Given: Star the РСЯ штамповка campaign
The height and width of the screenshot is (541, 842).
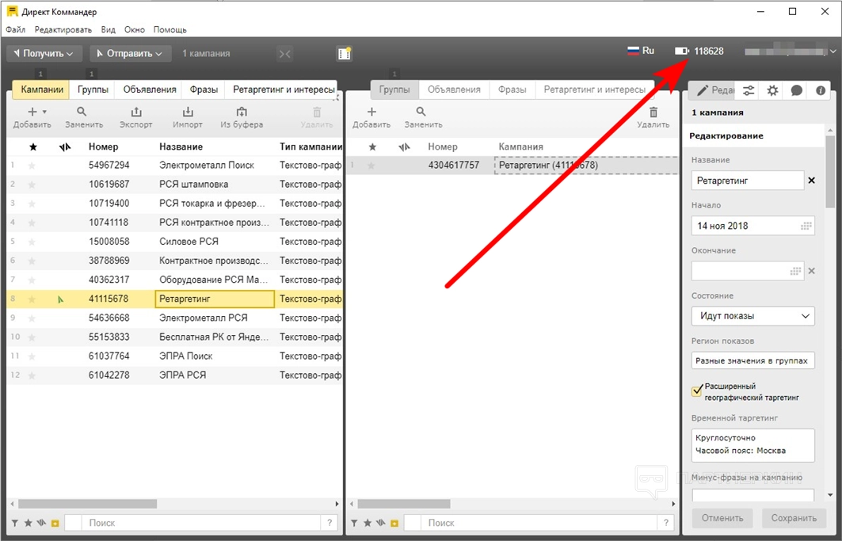Looking at the screenshot, I should (x=32, y=185).
